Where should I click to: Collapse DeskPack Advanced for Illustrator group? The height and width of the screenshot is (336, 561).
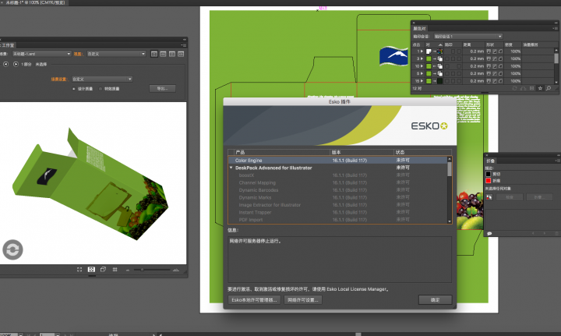231,168
